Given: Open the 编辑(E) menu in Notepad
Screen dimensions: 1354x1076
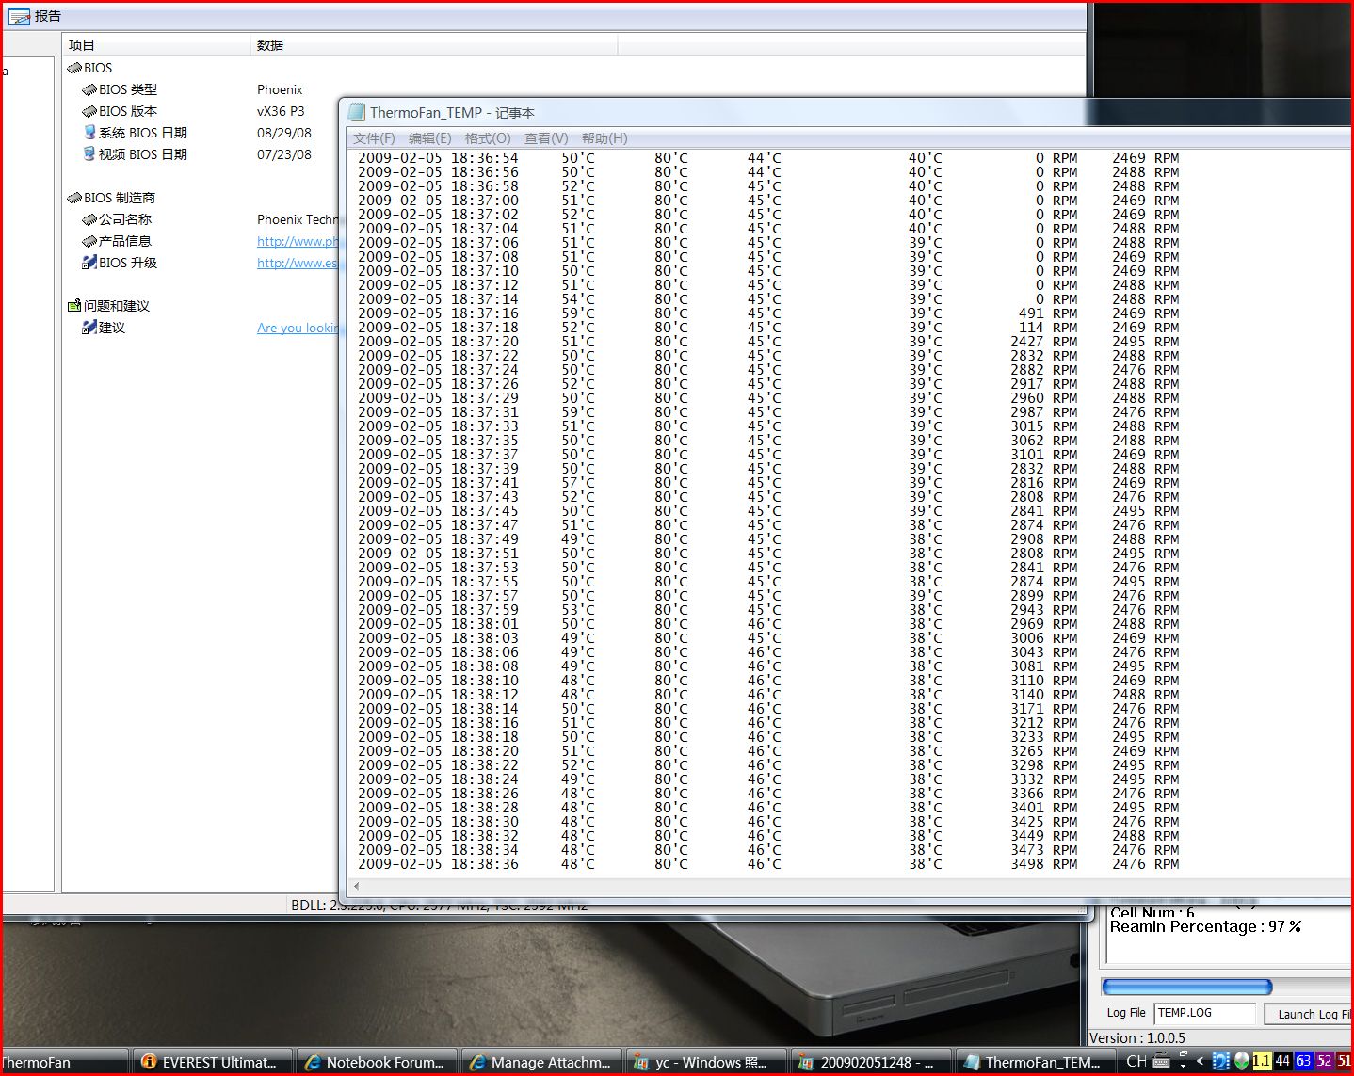Looking at the screenshot, I should pos(430,138).
